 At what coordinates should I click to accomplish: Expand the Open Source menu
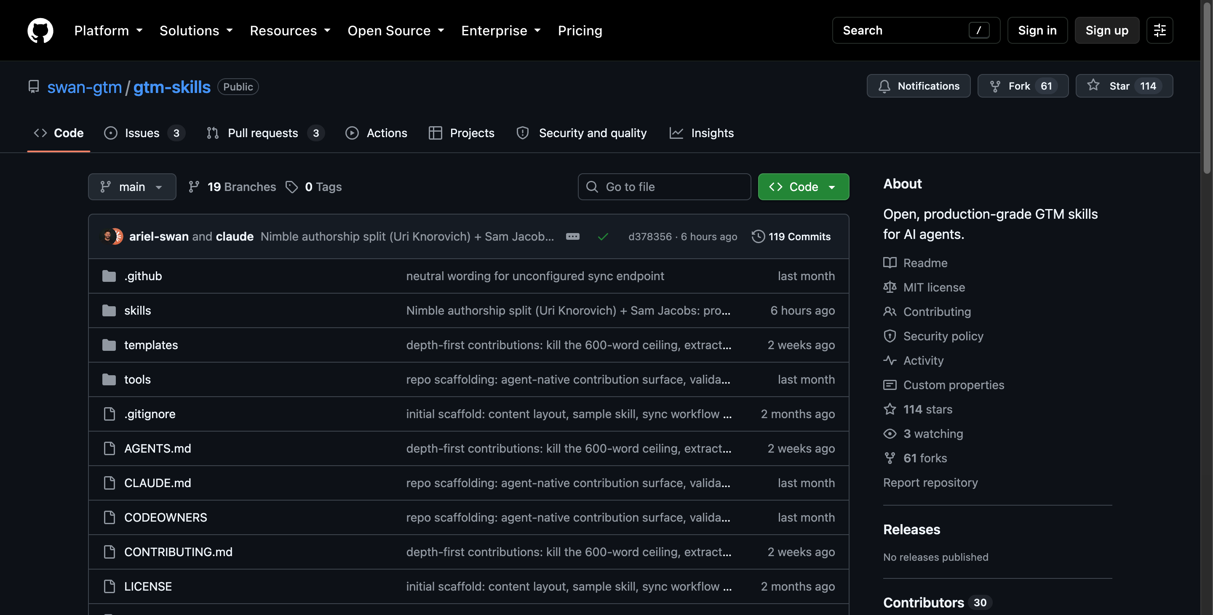pyautogui.click(x=395, y=31)
